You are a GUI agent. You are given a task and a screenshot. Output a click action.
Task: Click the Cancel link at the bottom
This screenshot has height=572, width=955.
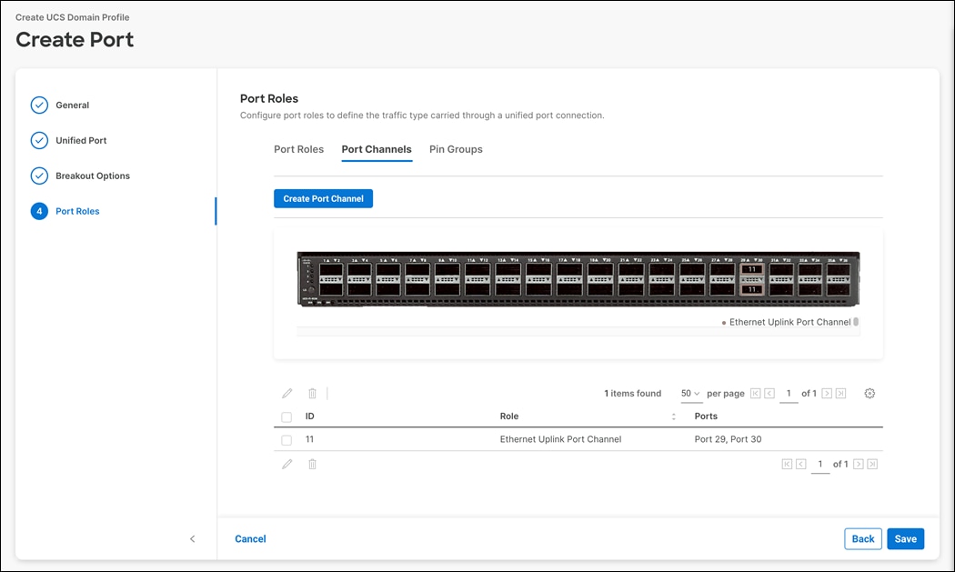250,538
